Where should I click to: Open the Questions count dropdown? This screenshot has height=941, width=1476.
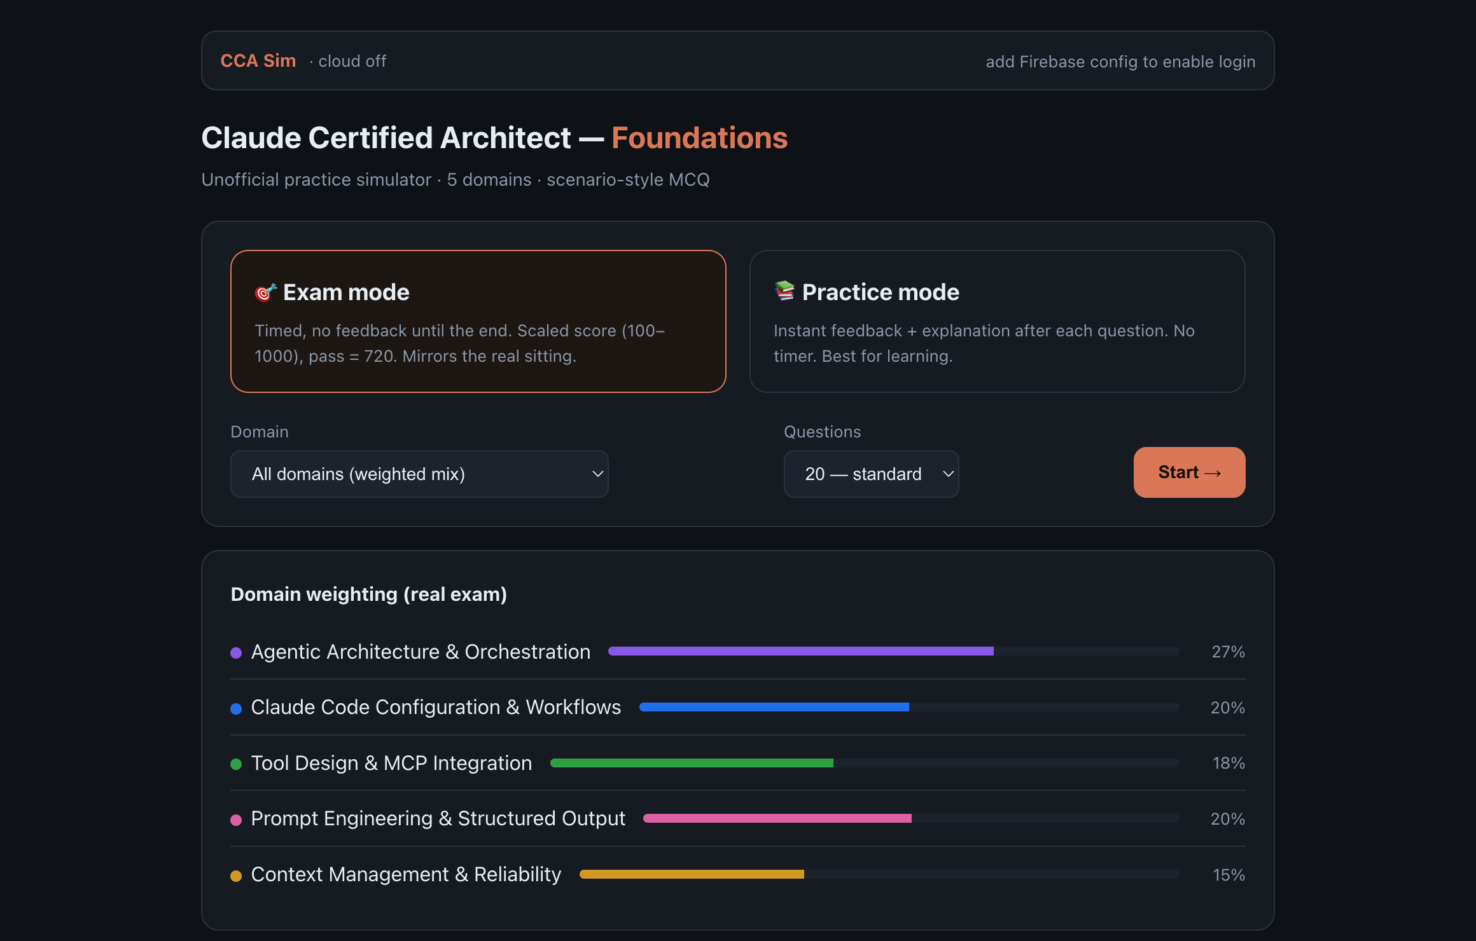point(871,474)
